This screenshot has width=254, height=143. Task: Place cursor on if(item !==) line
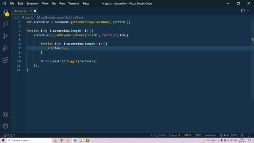click(58, 48)
